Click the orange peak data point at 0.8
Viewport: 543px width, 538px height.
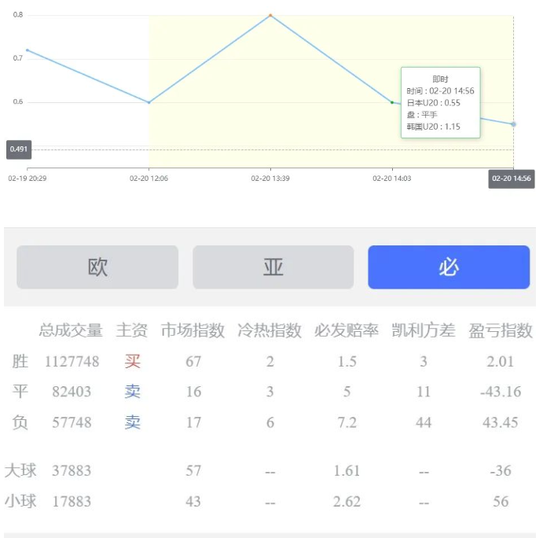click(270, 15)
